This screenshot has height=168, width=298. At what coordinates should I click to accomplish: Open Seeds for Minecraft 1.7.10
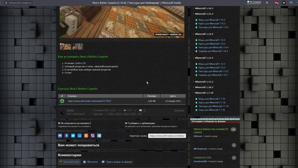point(211,110)
